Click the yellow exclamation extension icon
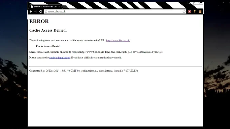This screenshot has height=129, width=230. [x=195, y=11]
